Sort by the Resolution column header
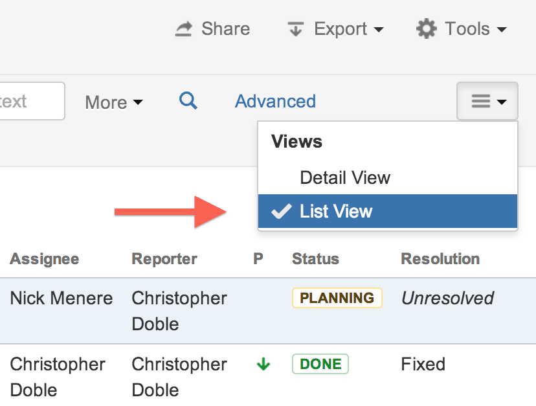This screenshot has width=536, height=406. [440, 259]
